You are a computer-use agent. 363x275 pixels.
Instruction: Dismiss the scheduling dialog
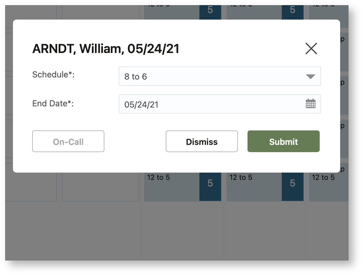point(201,141)
